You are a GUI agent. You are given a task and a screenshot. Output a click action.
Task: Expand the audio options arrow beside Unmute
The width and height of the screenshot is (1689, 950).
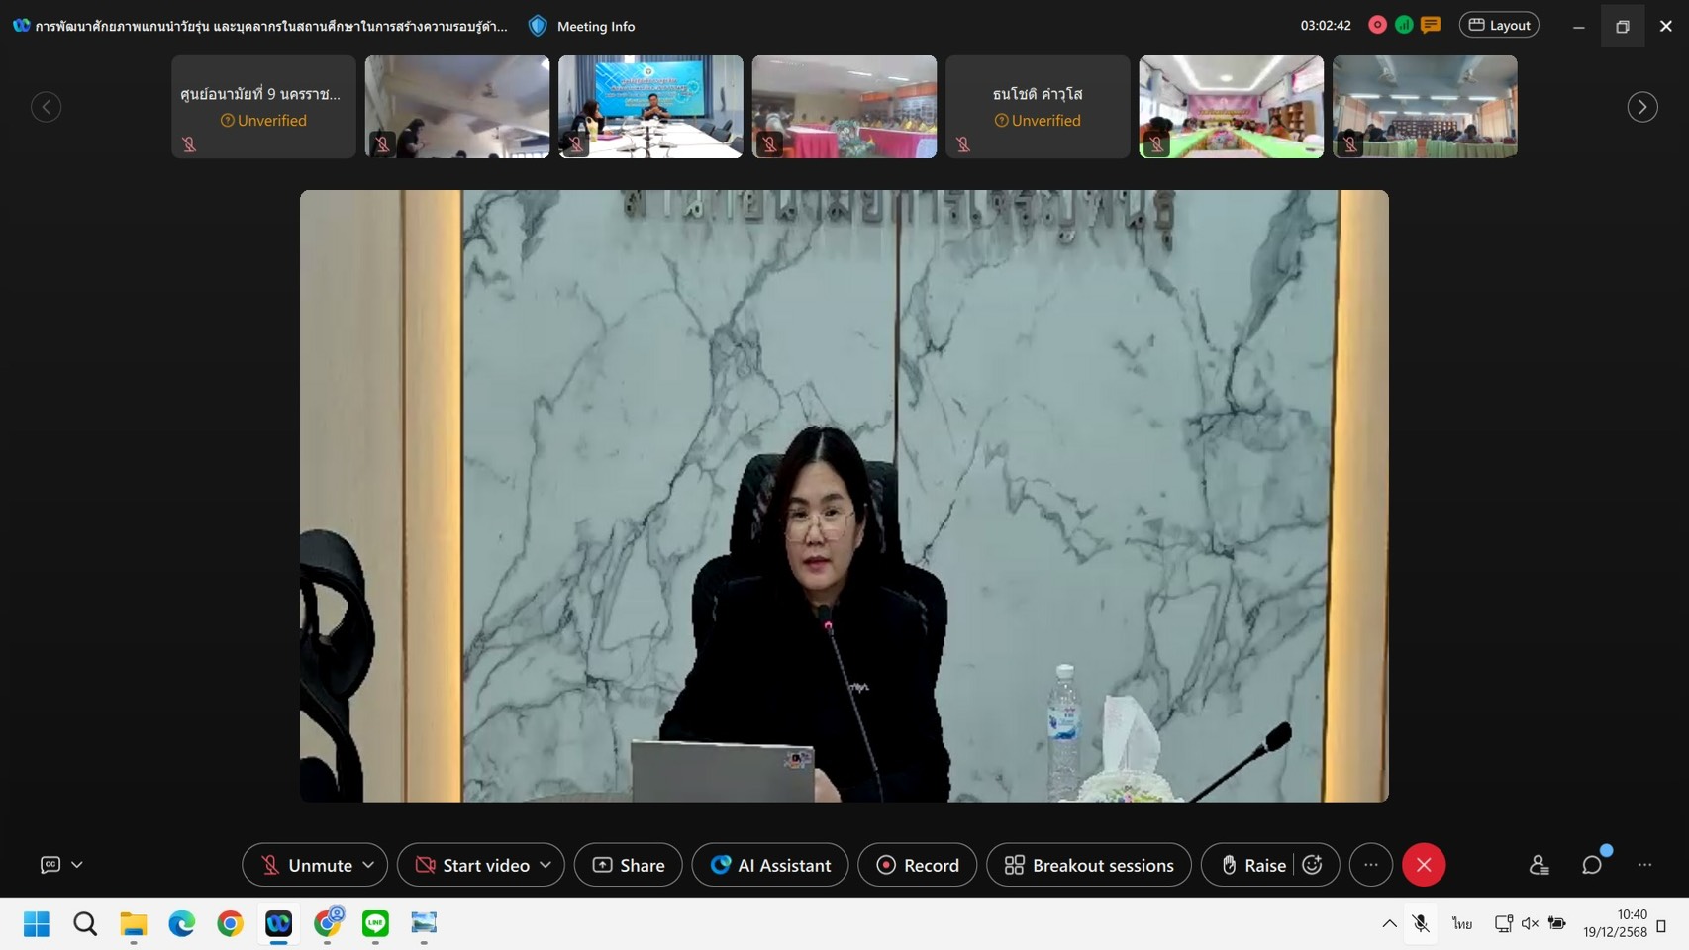point(369,865)
